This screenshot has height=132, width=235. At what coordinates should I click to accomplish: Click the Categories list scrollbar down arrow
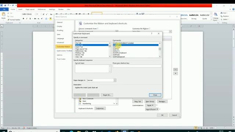110,56
